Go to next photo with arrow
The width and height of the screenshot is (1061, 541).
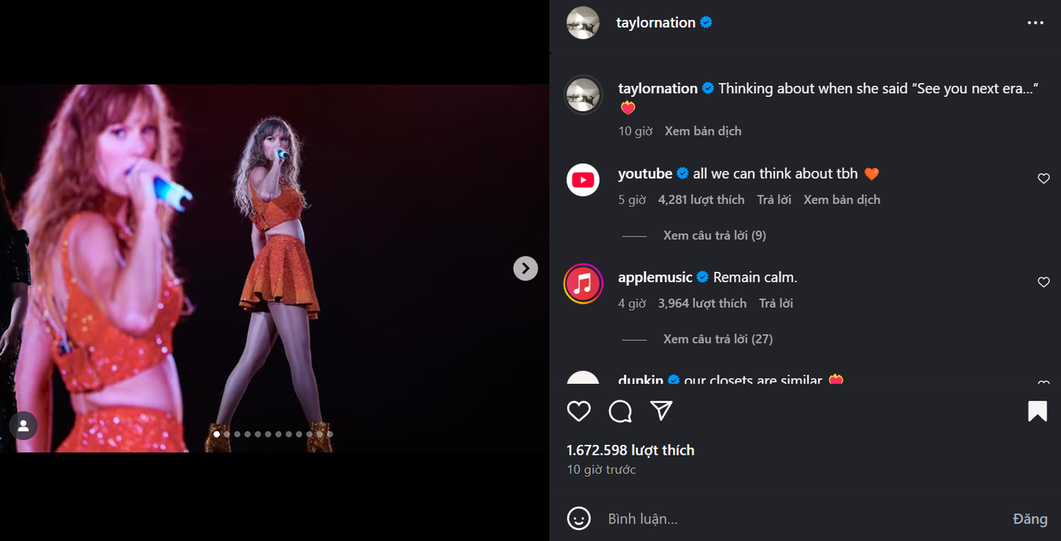[x=525, y=268]
